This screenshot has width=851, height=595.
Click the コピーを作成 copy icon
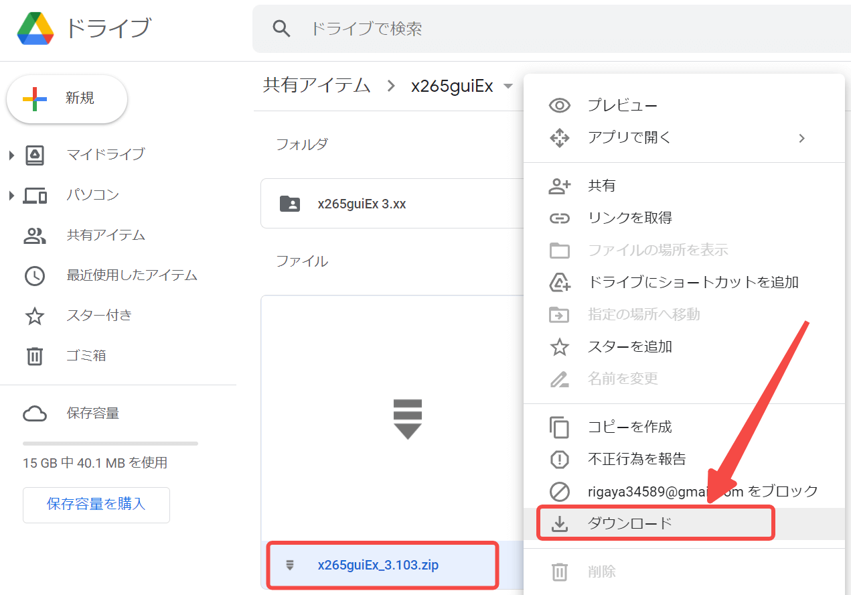[x=559, y=427]
